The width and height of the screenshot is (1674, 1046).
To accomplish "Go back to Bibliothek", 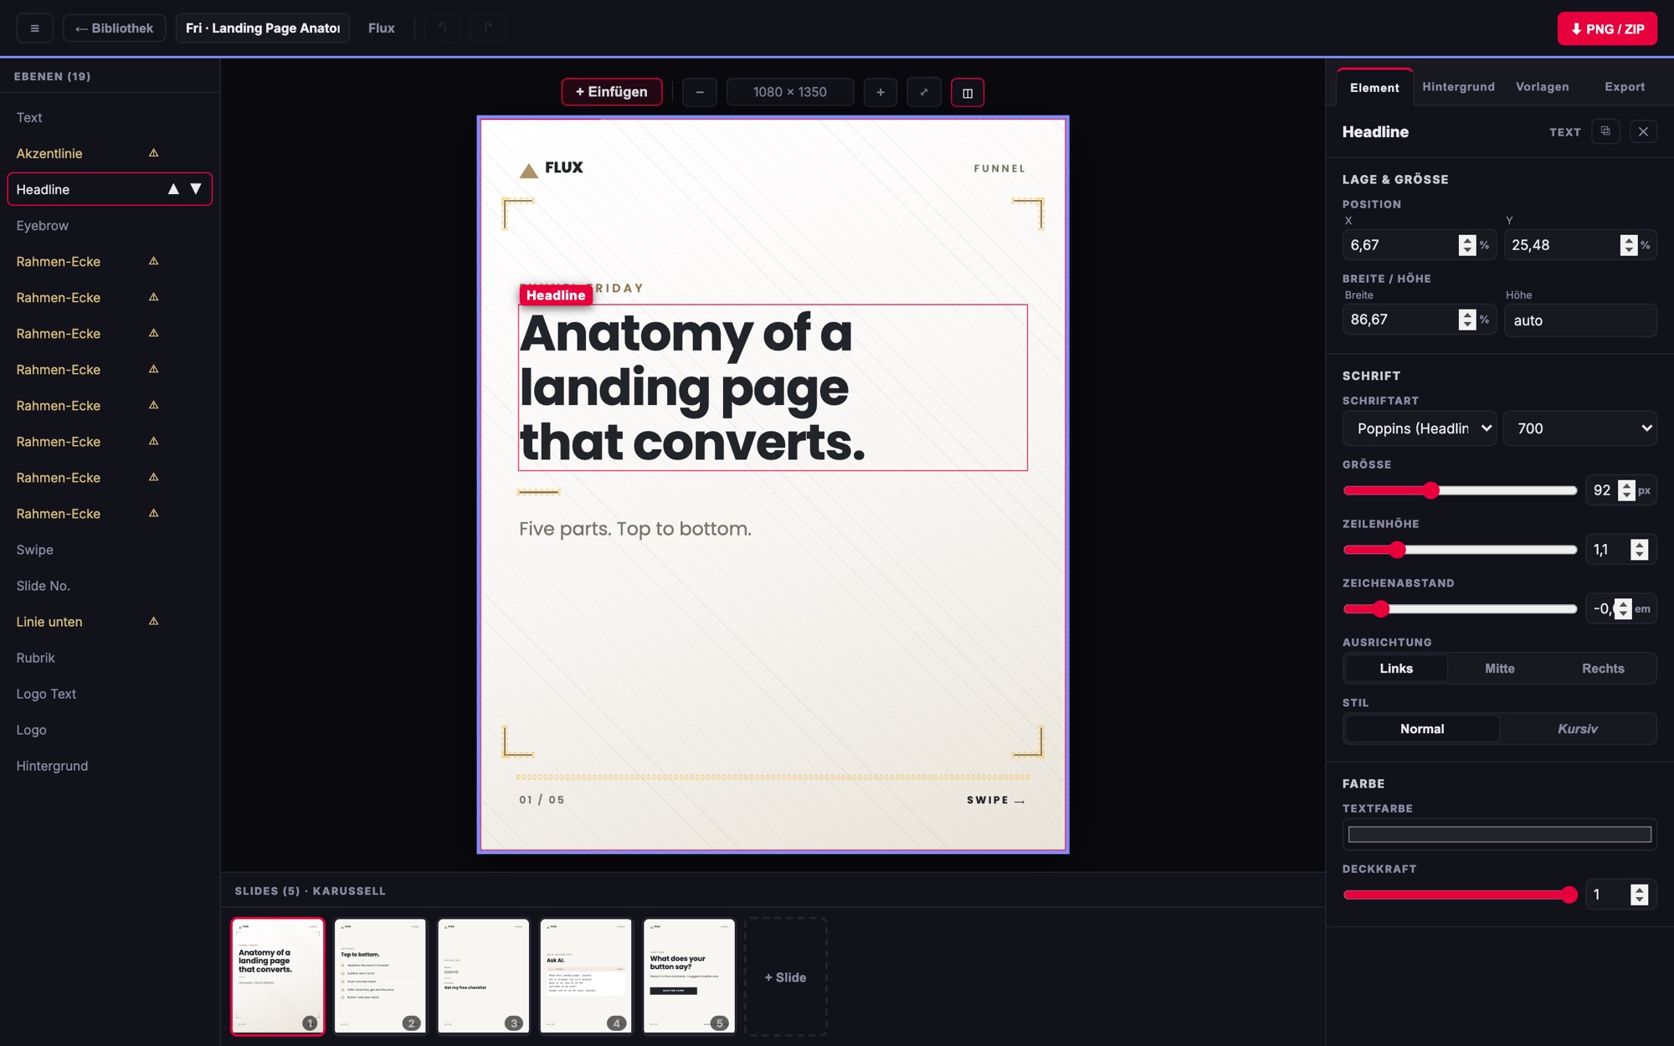I will click(x=115, y=28).
